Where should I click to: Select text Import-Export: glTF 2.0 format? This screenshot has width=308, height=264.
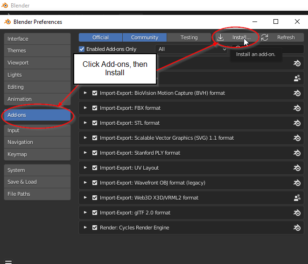click(x=135, y=213)
